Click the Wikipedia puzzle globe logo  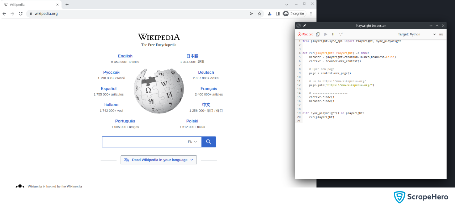point(159,91)
